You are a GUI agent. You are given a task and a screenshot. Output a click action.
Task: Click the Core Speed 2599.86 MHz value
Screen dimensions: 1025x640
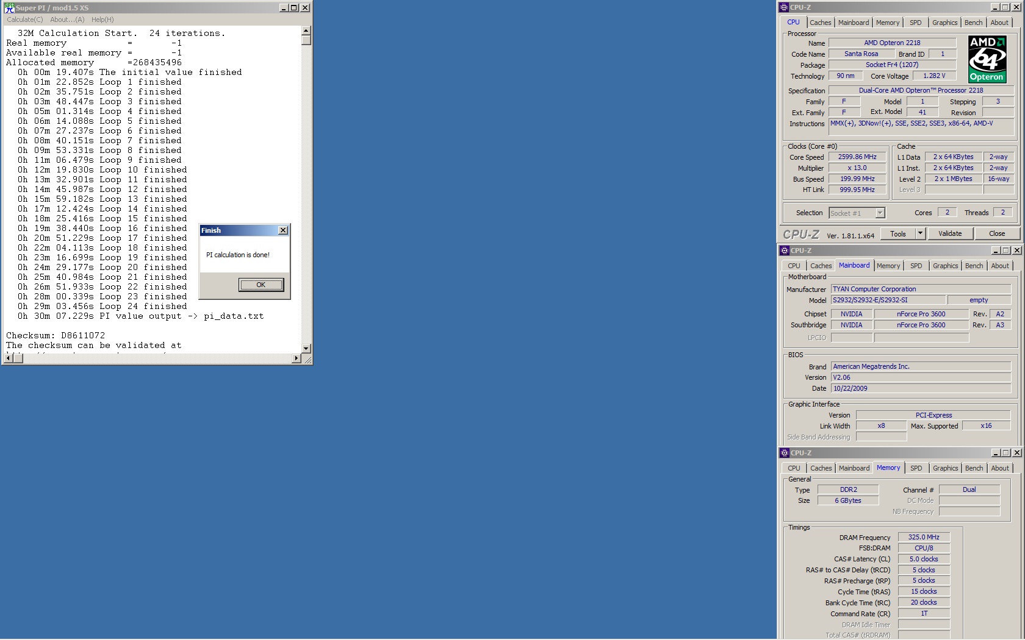[857, 157]
